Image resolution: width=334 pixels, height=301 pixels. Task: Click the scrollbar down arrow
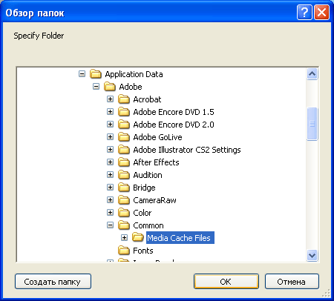coord(312,255)
